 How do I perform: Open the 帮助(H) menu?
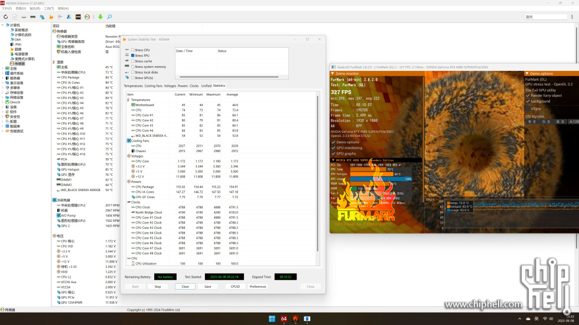tap(63, 8)
